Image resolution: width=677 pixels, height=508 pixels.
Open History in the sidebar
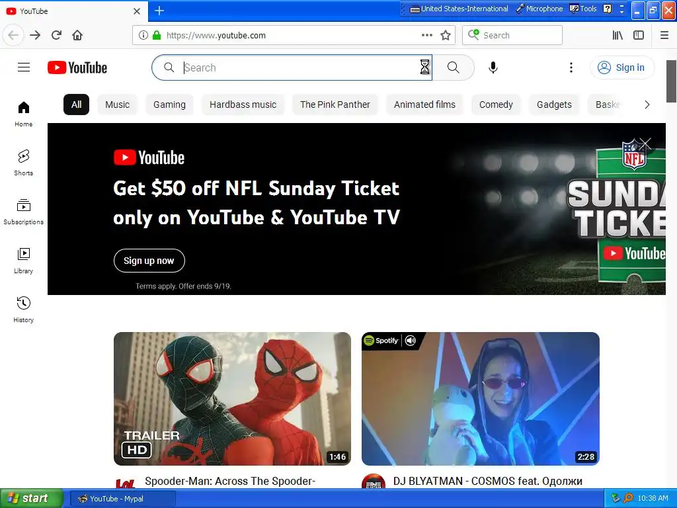click(24, 310)
